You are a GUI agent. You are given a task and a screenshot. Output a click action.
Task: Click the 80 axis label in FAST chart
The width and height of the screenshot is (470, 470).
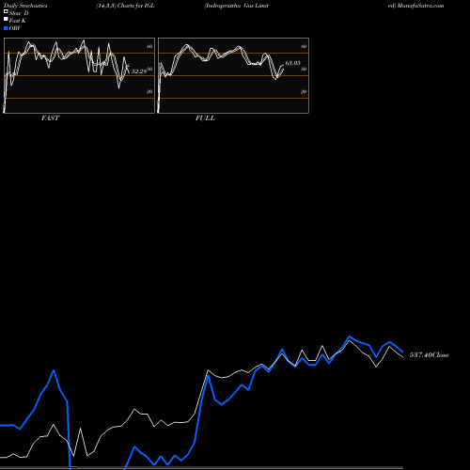click(149, 46)
